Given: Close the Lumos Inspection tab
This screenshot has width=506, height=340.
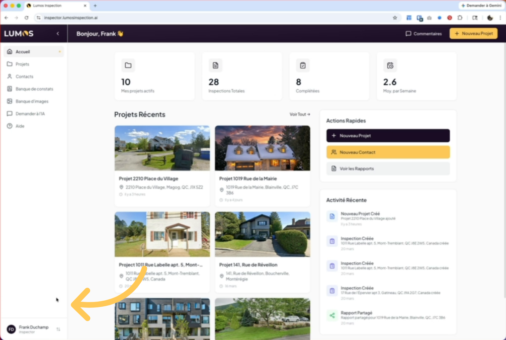Looking at the screenshot, I should click(85, 6).
